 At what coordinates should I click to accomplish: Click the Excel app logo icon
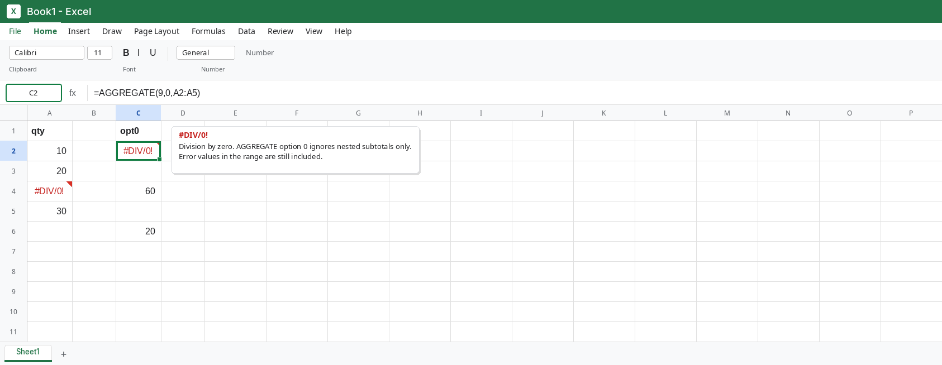[x=13, y=11]
